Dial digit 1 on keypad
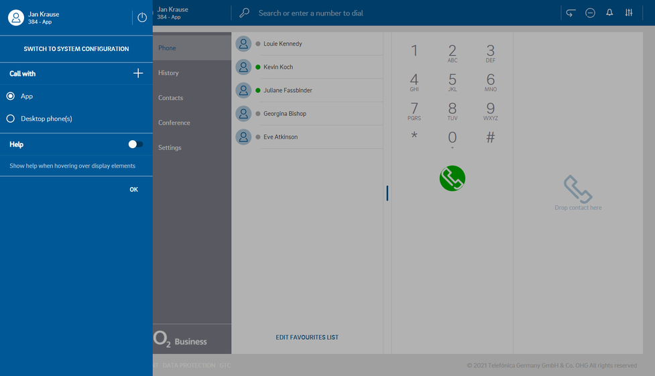The width and height of the screenshot is (655, 376). click(x=414, y=51)
